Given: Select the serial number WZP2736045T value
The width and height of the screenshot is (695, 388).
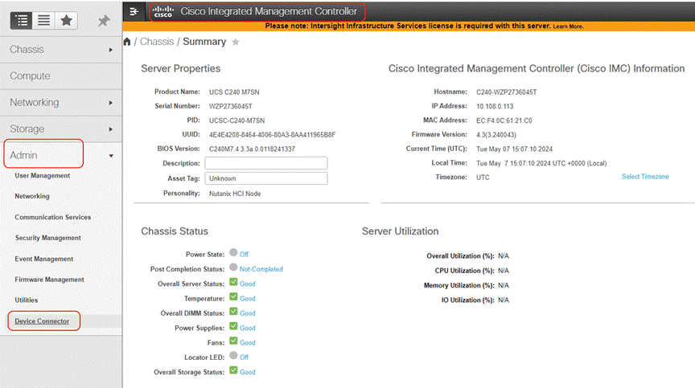Looking at the screenshot, I should [231, 106].
